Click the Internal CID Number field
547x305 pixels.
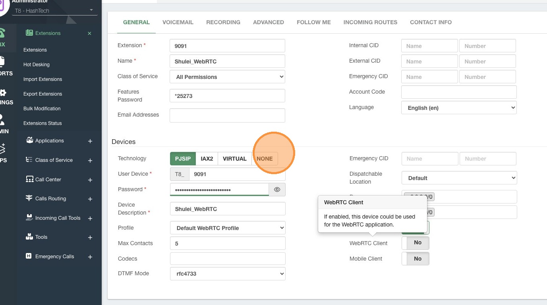[x=487, y=46]
